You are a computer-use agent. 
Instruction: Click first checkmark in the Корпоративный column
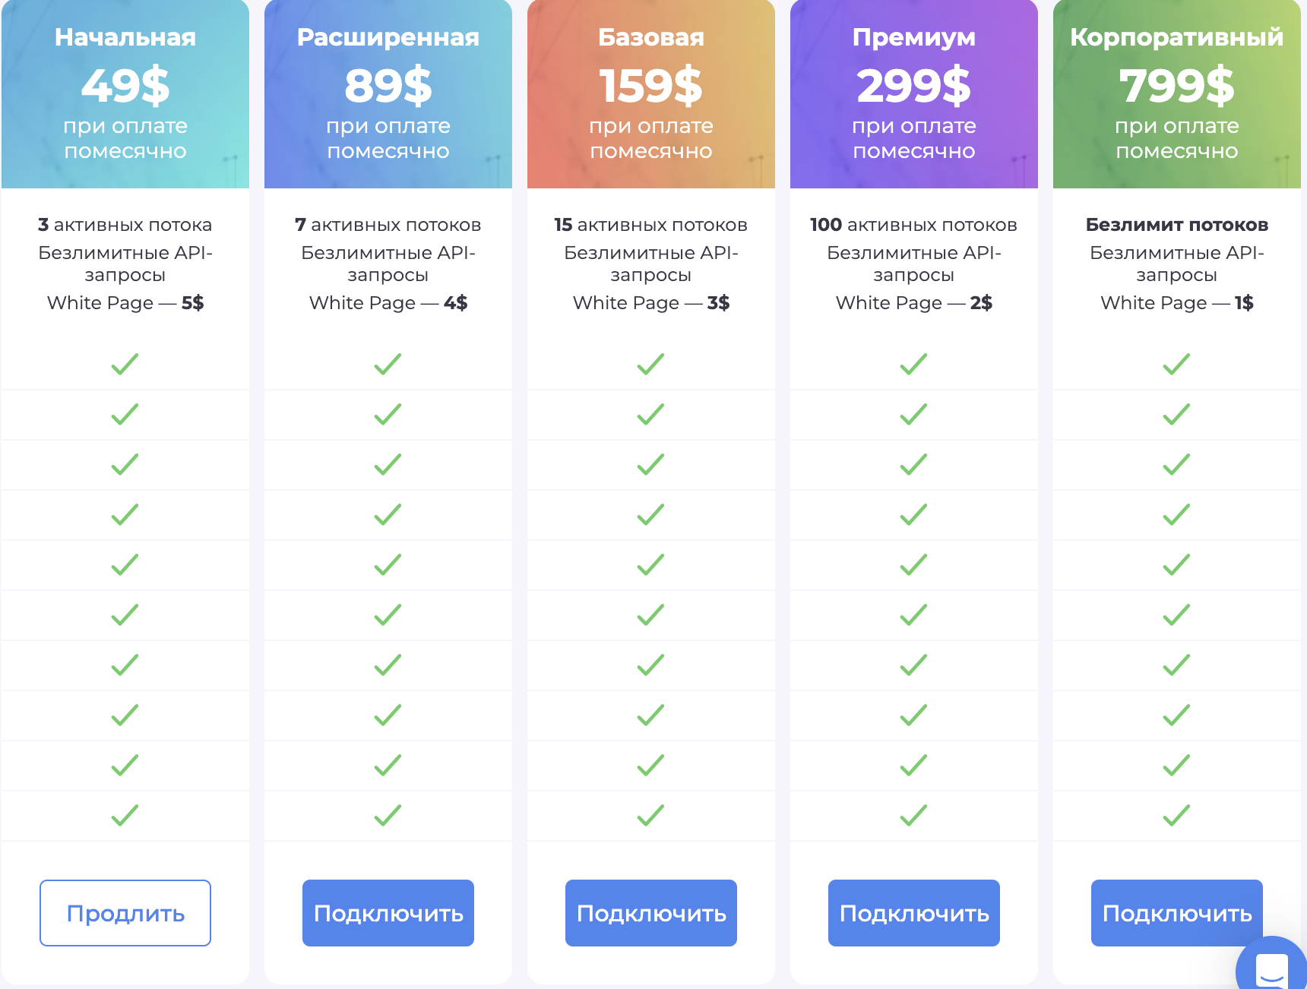coord(1176,364)
